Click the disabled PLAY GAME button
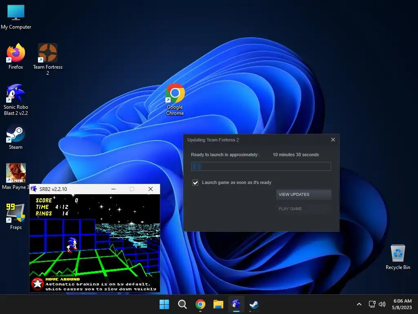The image size is (418, 314). click(x=304, y=209)
